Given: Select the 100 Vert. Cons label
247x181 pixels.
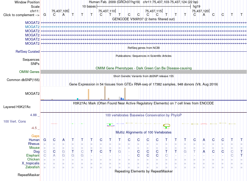Looking at the screenshot, I should tap(15, 121).
